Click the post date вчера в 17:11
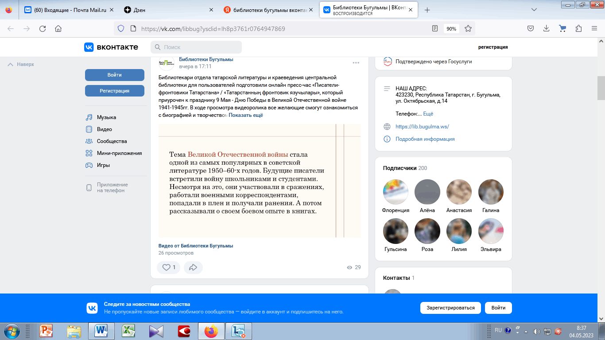 pos(195,66)
